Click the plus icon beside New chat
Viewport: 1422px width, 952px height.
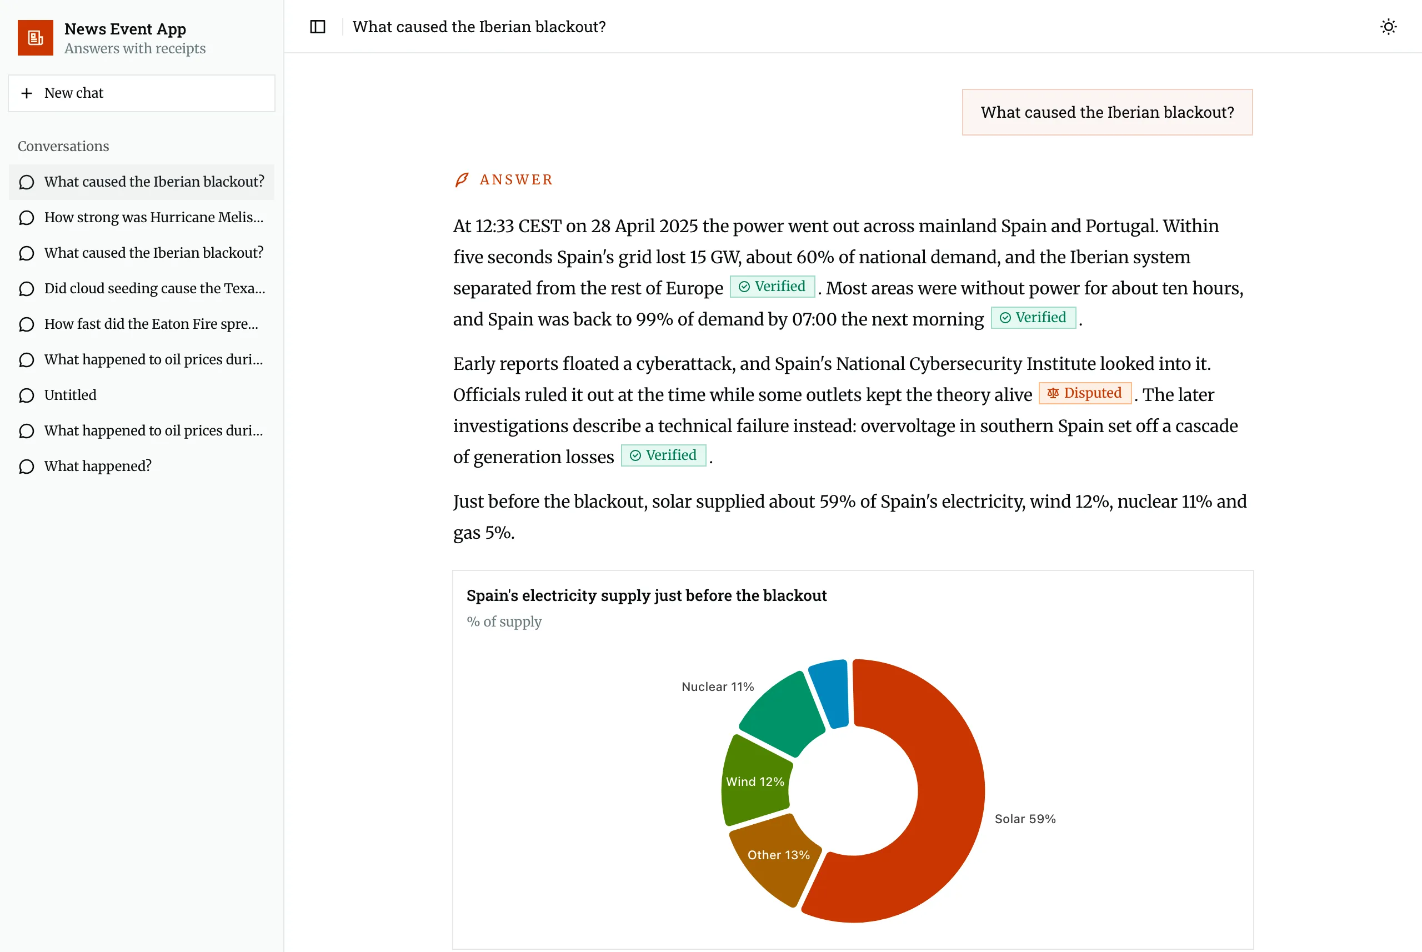click(27, 93)
